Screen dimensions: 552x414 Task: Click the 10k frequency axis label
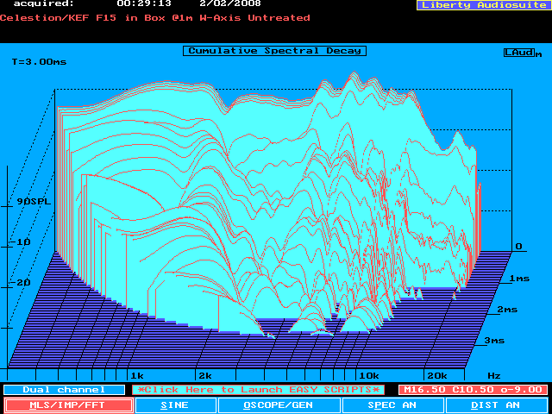368,376
